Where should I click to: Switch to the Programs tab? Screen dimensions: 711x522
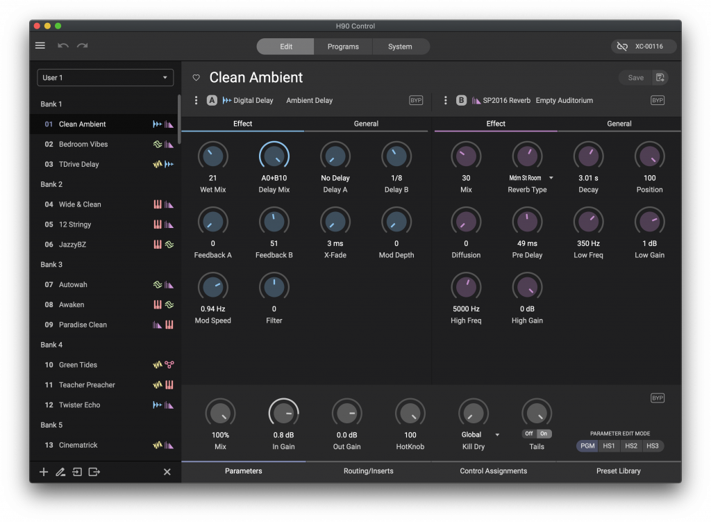tap(343, 47)
